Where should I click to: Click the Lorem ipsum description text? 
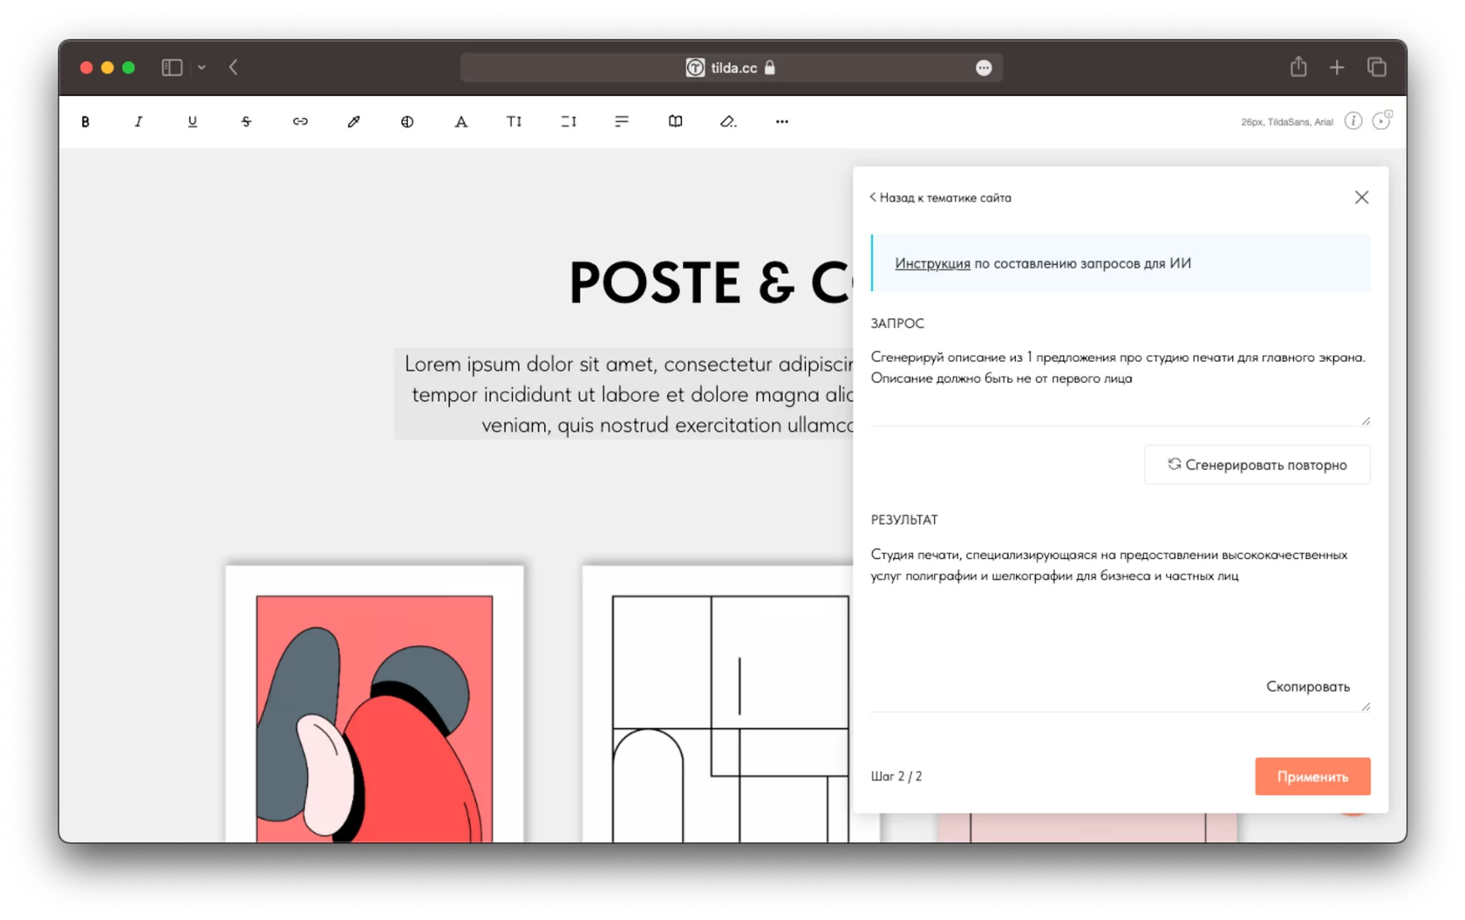(624, 394)
